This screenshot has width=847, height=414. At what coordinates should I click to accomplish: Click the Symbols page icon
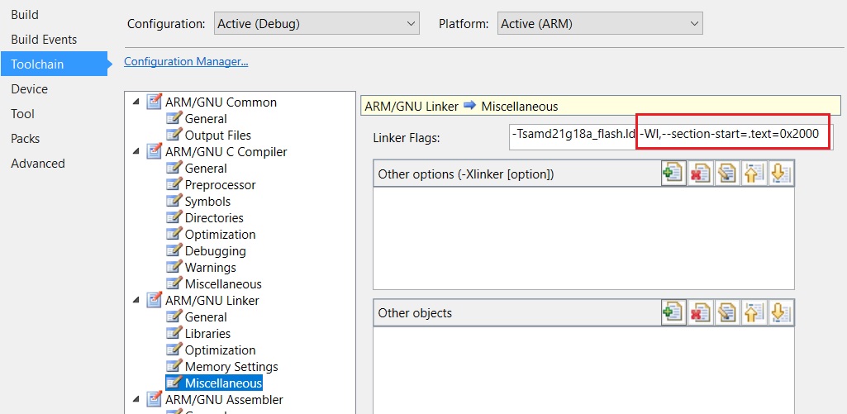click(174, 201)
